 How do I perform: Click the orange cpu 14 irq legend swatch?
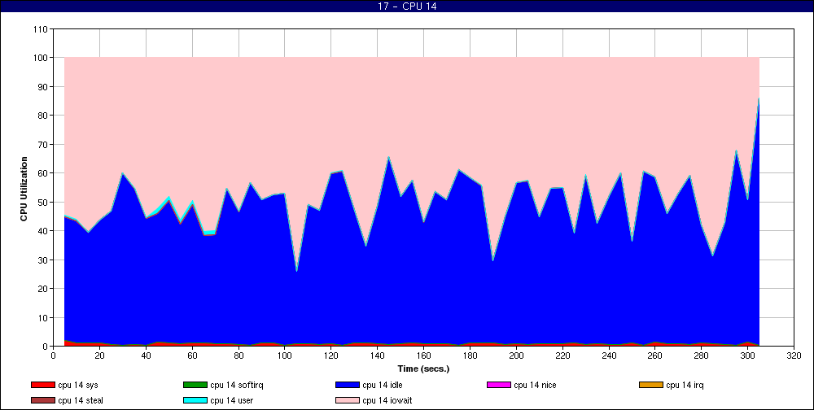point(651,385)
